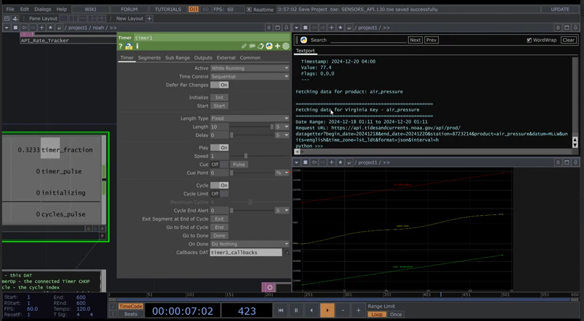
Task: Toggle the Realtime checkbox
Action: (249, 9)
